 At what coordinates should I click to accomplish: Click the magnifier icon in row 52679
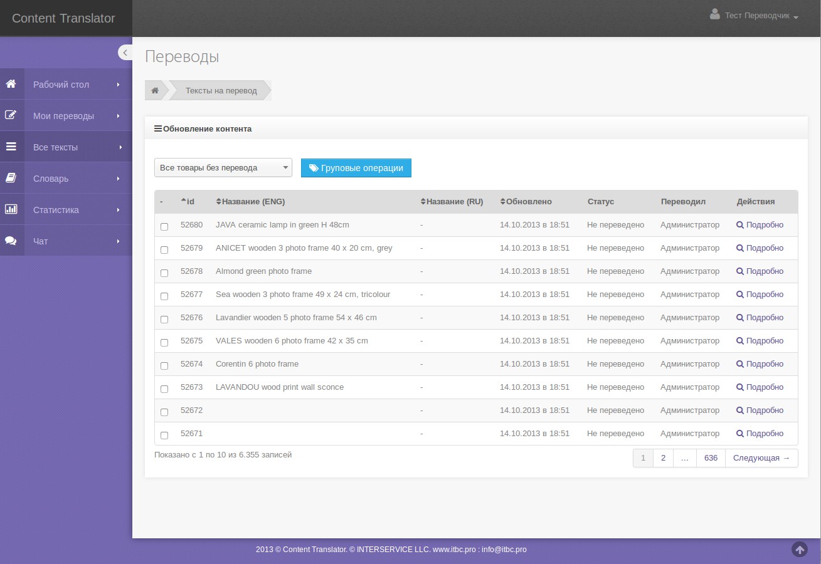tap(740, 248)
